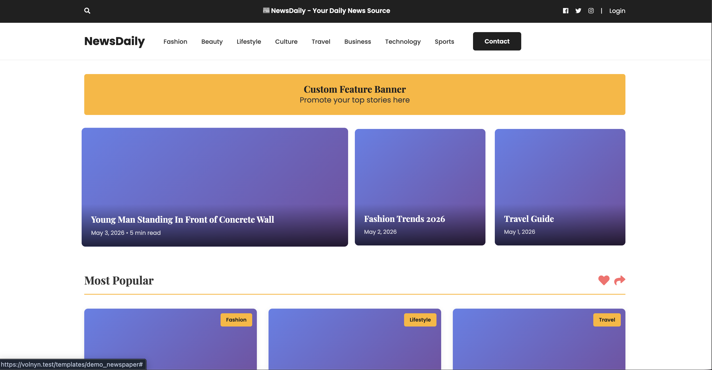Select Lifestyle in navigation
This screenshot has width=712, height=370.
249,41
